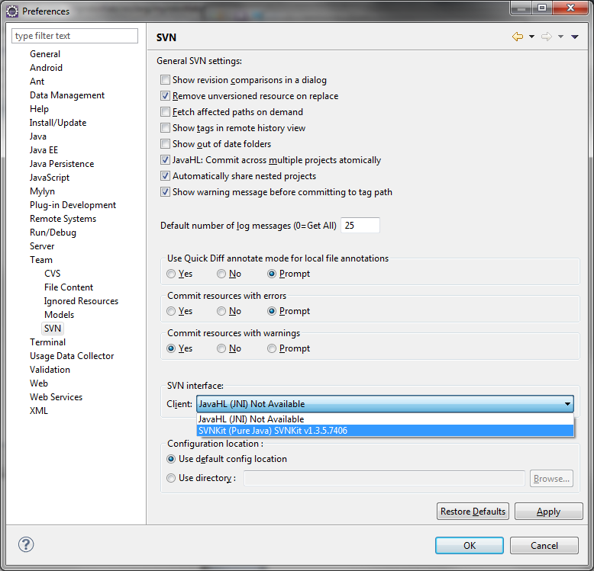Open the preferences view menu triangle
This screenshot has height=571, width=594.
coord(575,37)
